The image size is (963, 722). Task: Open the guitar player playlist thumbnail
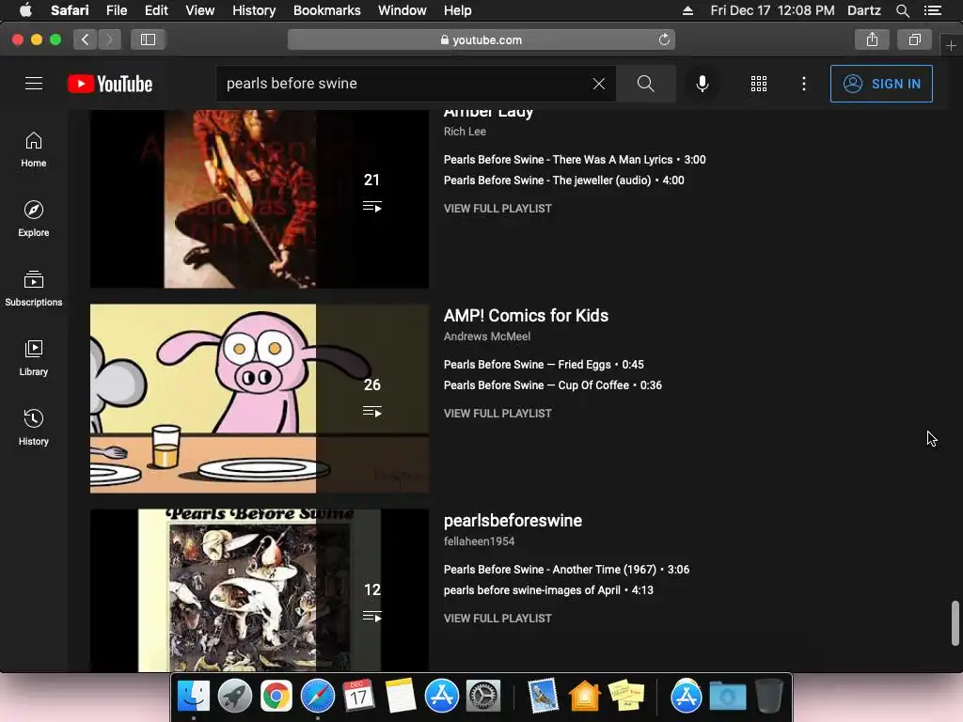click(x=260, y=199)
